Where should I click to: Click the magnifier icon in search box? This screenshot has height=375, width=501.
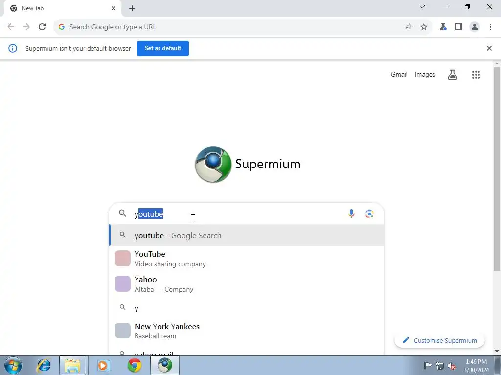[x=123, y=213]
